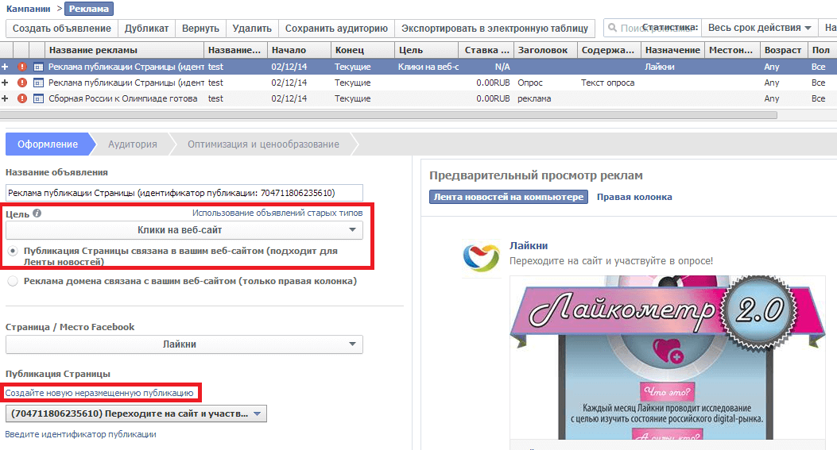Expand the first ad row plus icon
This screenshot has height=450, width=837.
tap(6, 67)
